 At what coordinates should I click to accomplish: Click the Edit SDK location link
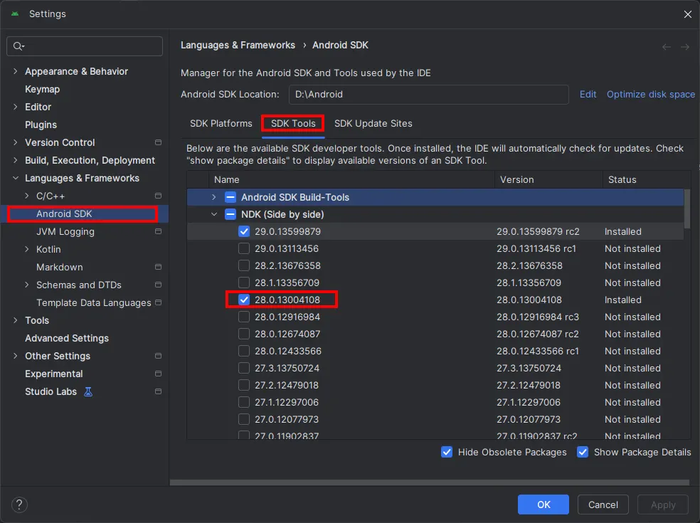click(588, 94)
